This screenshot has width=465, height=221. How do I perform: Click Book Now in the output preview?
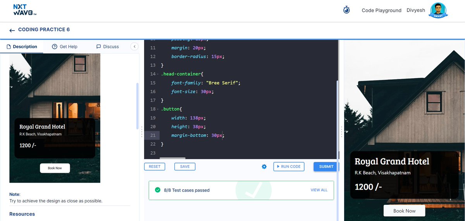404,211
